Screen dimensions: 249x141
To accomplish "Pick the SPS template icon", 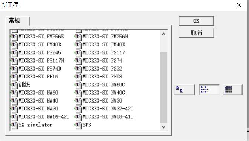I will [x=78, y=125].
